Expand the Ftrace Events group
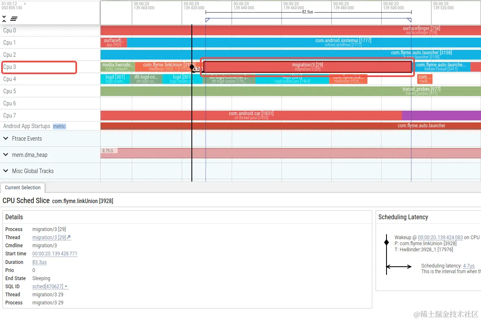 pos(6,138)
